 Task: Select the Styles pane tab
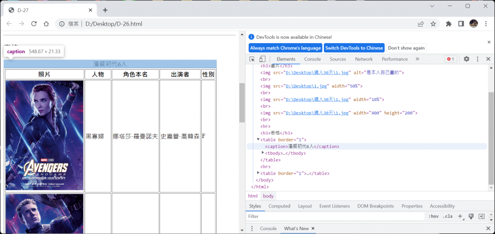click(255, 206)
